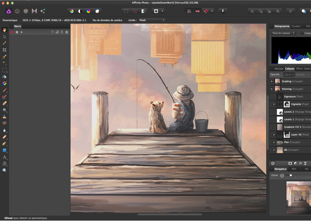Switch to the Histogramme tab
The width and height of the screenshot is (311, 222).
282,26
